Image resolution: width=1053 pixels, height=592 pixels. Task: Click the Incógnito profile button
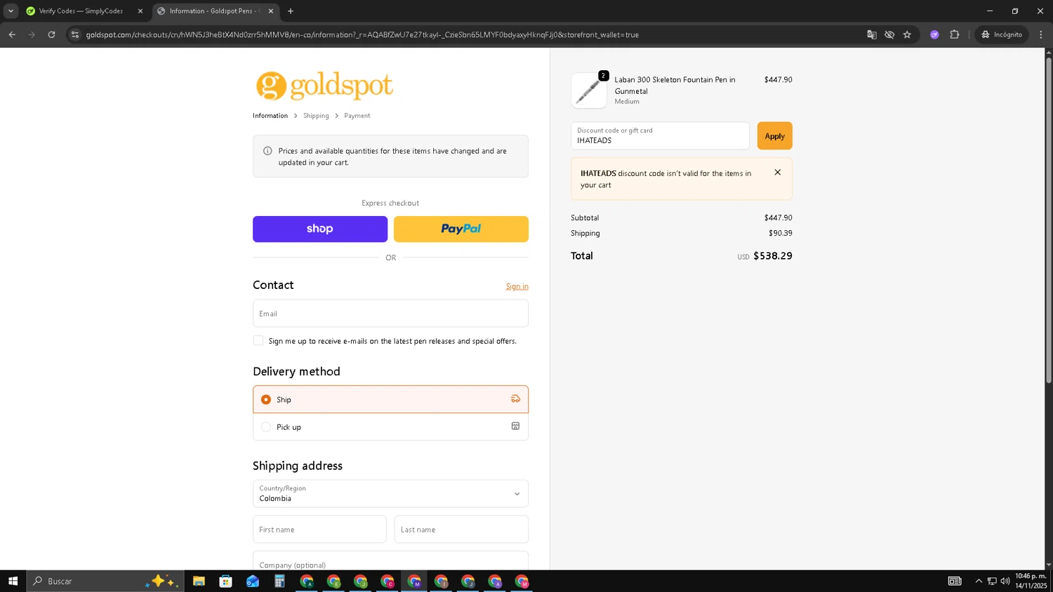pyautogui.click(x=1002, y=34)
